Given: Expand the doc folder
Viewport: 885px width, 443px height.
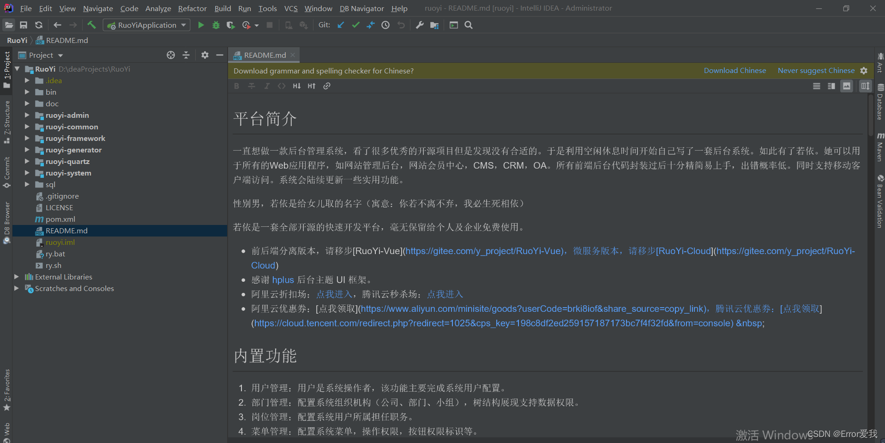Looking at the screenshot, I should 27,103.
